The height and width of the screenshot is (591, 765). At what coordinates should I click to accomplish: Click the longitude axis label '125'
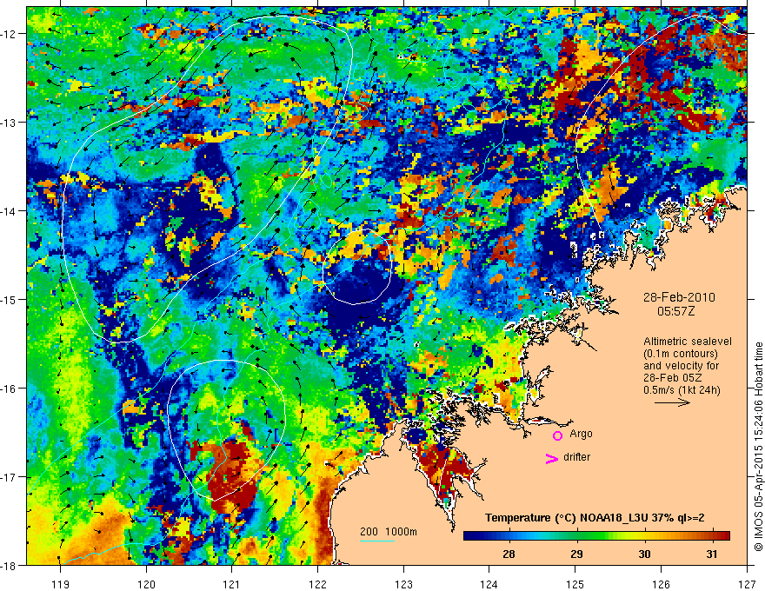[575, 584]
